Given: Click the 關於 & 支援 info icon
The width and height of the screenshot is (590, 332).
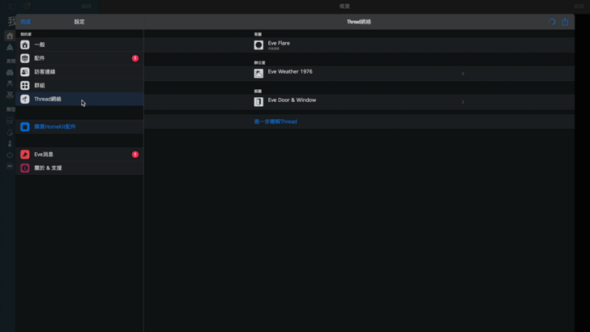Looking at the screenshot, I should (25, 168).
